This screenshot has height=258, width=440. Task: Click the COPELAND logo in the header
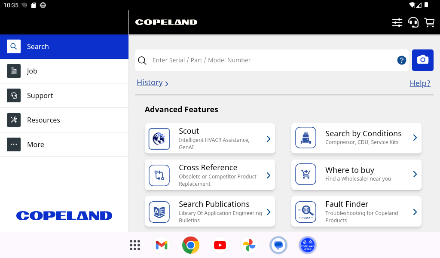166,22
